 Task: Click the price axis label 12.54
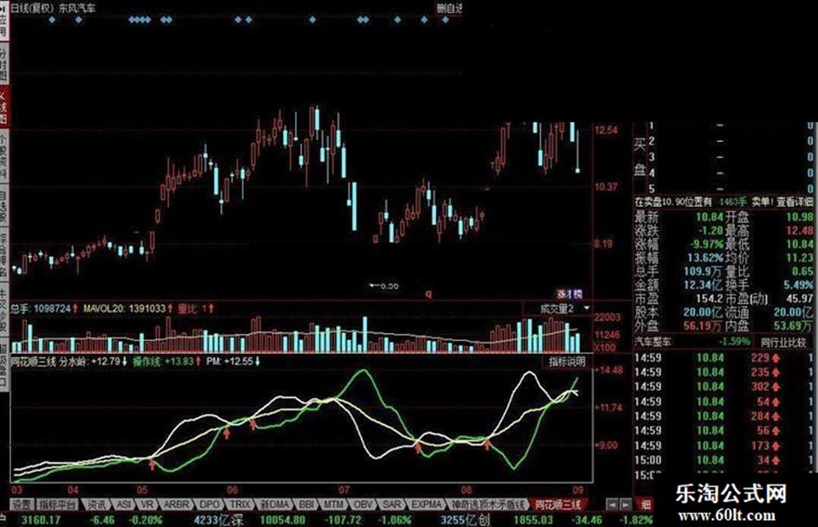click(606, 131)
